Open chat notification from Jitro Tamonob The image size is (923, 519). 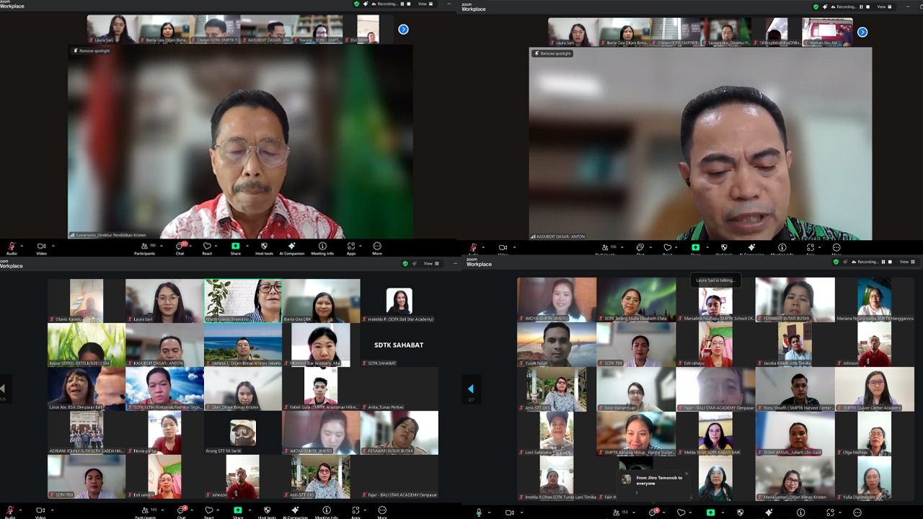point(655,481)
